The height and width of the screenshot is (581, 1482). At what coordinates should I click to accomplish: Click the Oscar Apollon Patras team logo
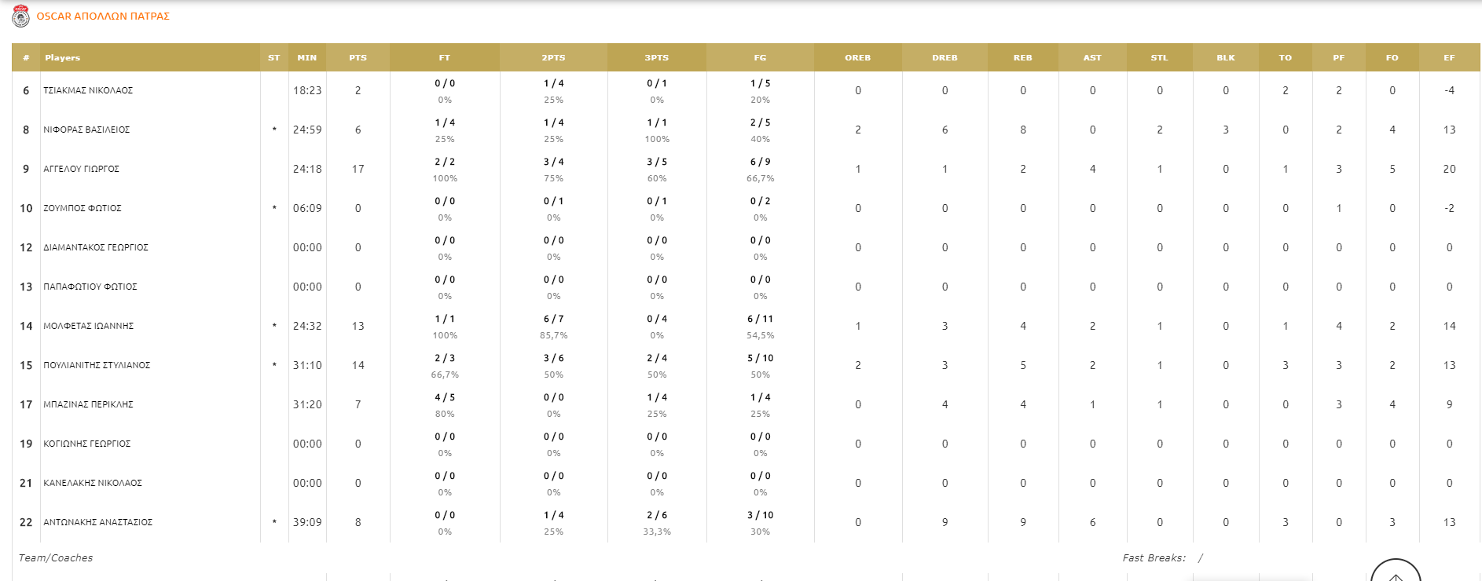point(21,16)
